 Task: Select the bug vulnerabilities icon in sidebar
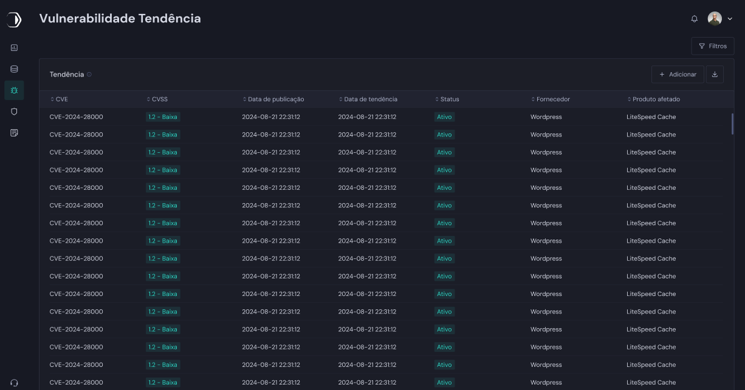pyautogui.click(x=14, y=90)
